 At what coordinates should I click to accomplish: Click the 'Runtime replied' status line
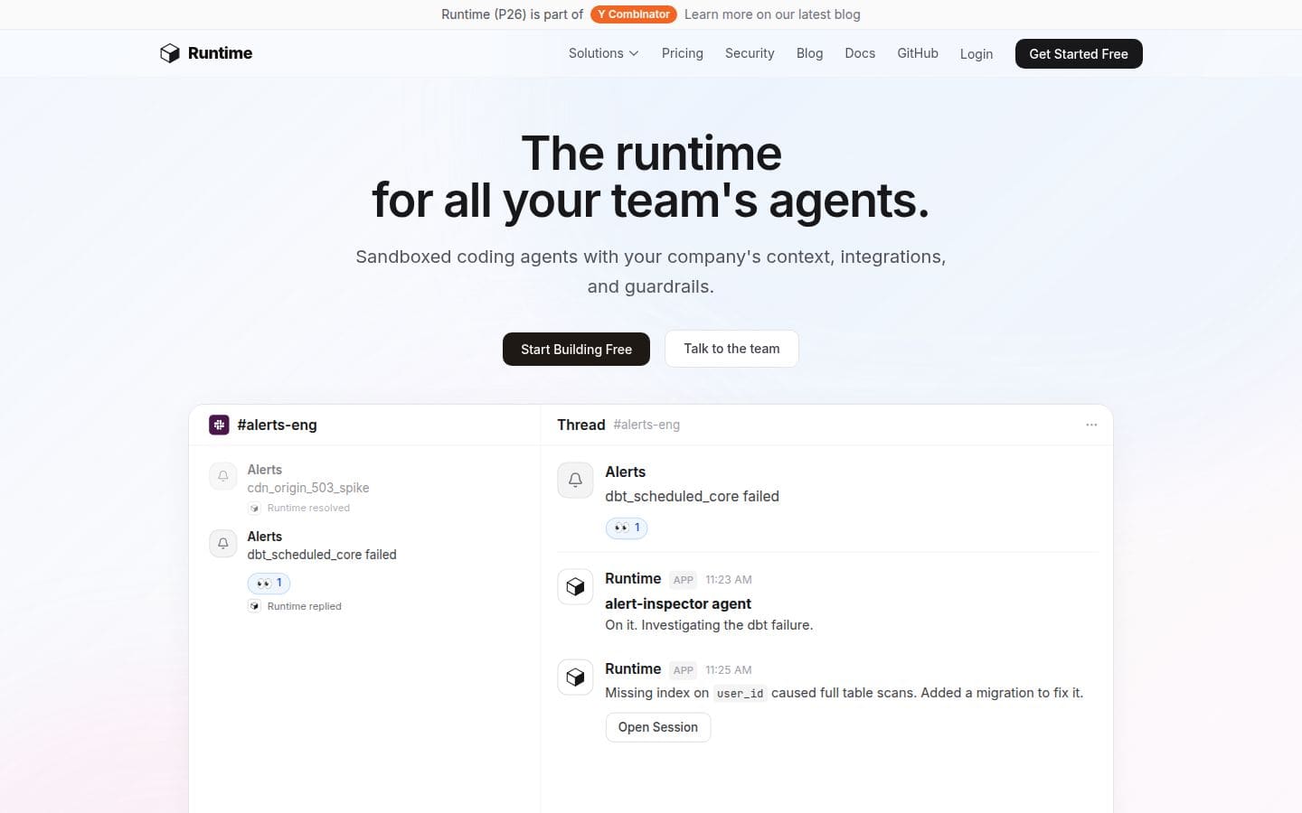click(x=304, y=606)
